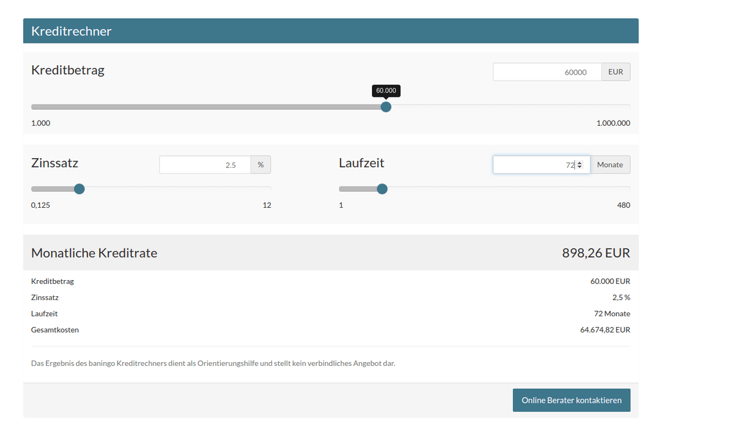This screenshot has height=435, width=744.
Task: Click the 1.000.000 maximum label under Kreditbetrag
Action: (613, 123)
